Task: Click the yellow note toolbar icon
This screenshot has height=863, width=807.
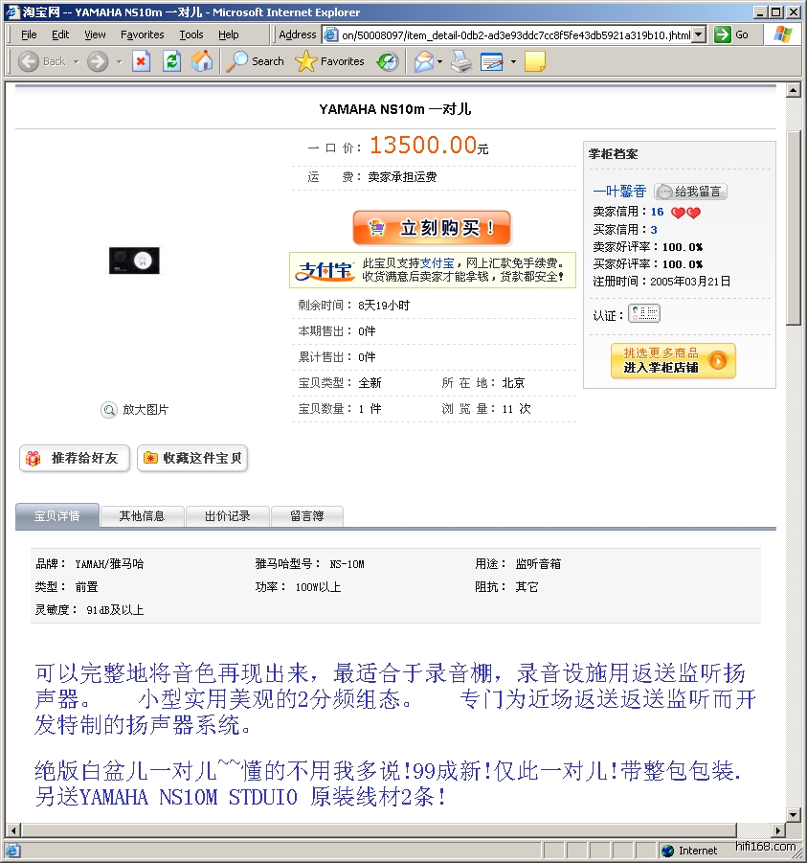Action: click(x=535, y=61)
